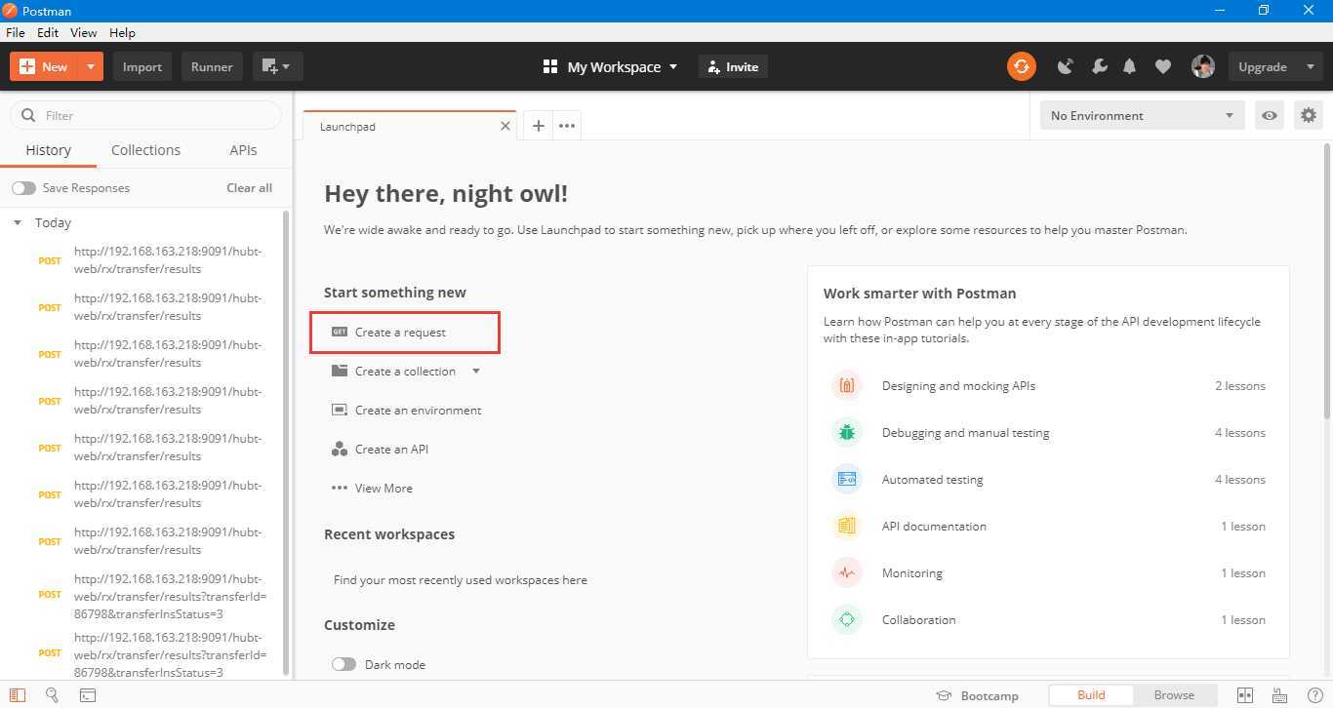Toggle the sidebar icon in status bar

tap(18, 695)
